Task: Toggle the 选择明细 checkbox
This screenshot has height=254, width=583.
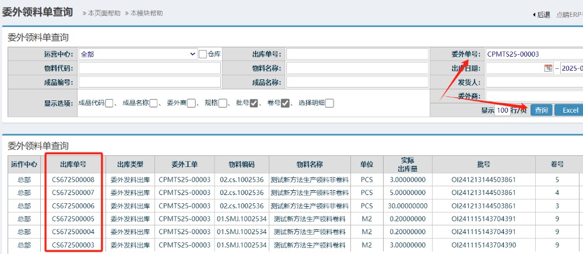Action: pyautogui.click(x=329, y=103)
